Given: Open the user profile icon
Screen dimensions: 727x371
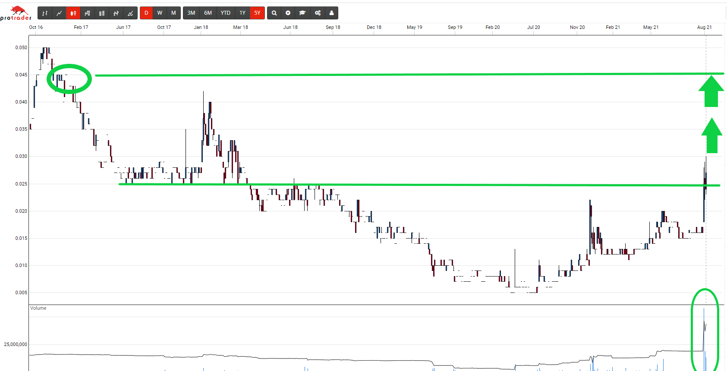Looking at the screenshot, I should pyautogui.click(x=331, y=13).
